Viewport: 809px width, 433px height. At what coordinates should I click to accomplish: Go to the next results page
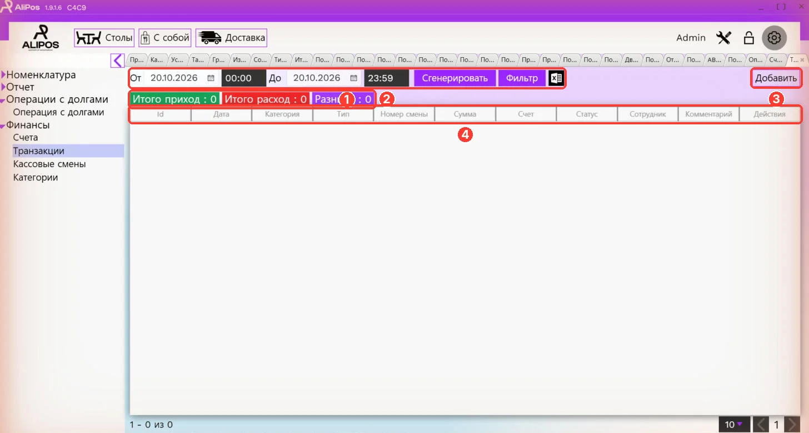click(793, 425)
